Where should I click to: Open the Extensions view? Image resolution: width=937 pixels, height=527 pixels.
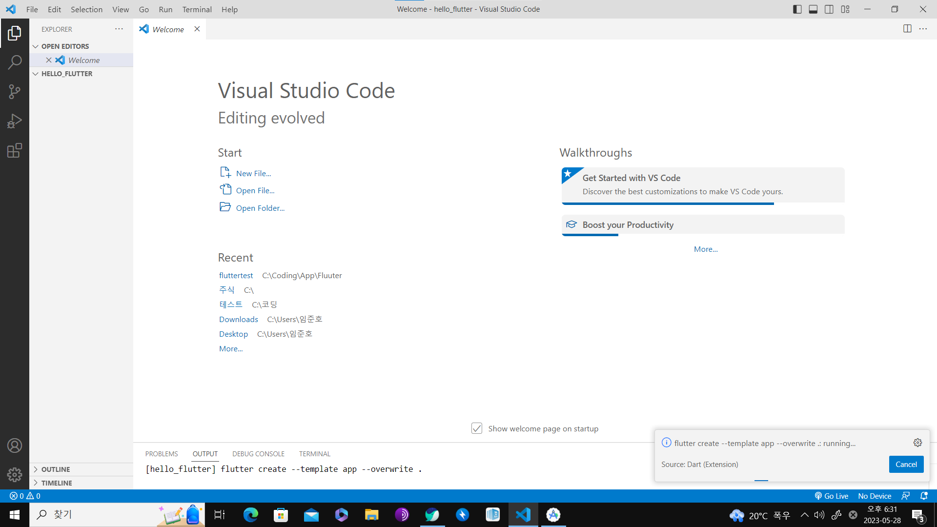tap(15, 150)
